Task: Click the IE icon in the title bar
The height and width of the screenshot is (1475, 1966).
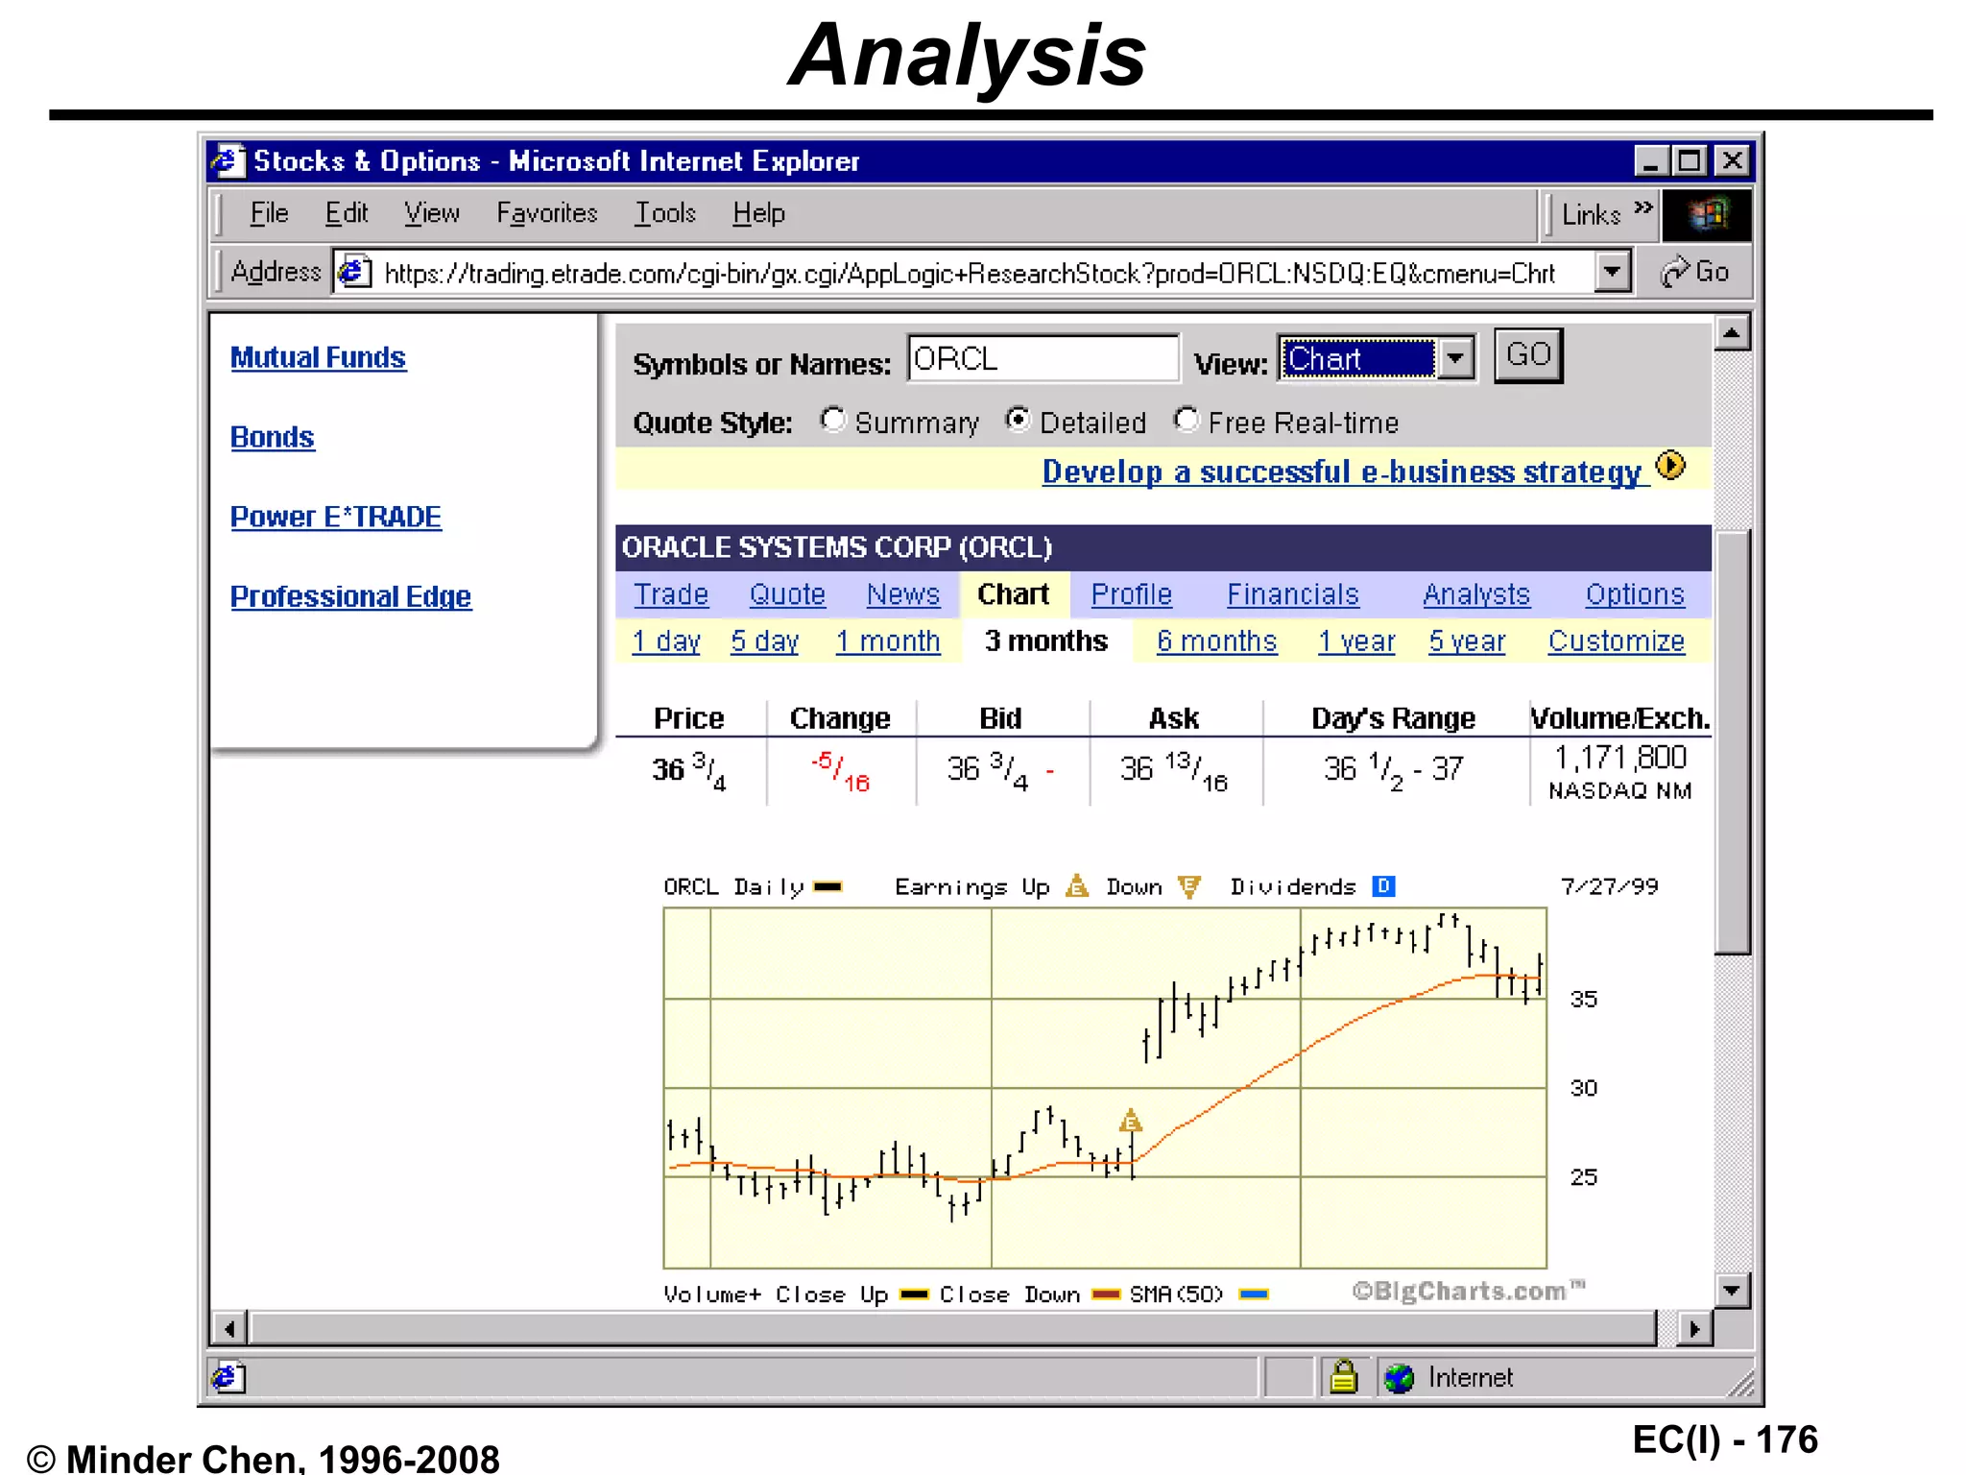Action: [228, 160]
